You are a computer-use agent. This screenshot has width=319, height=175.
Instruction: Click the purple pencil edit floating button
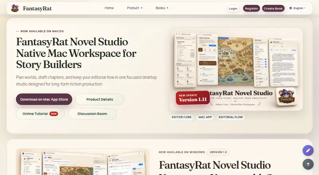coord(308,150)
